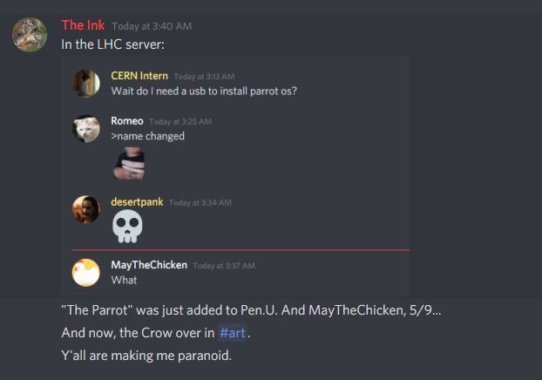Open the embedded LHC server screenshot
542x380 pixels.
(235, 175)
